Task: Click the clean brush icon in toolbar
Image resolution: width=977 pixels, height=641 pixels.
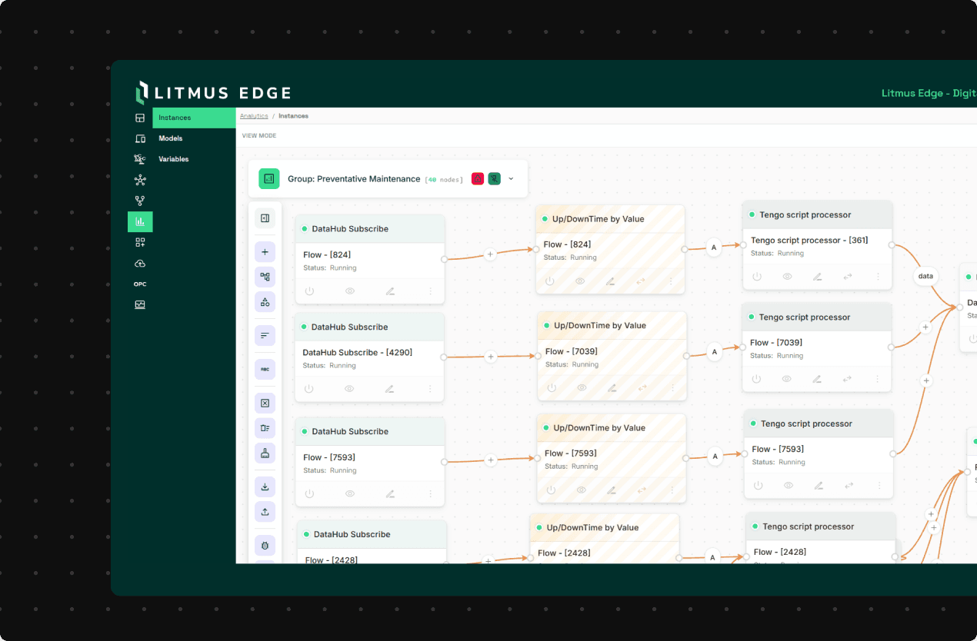Action: point(265,453)
